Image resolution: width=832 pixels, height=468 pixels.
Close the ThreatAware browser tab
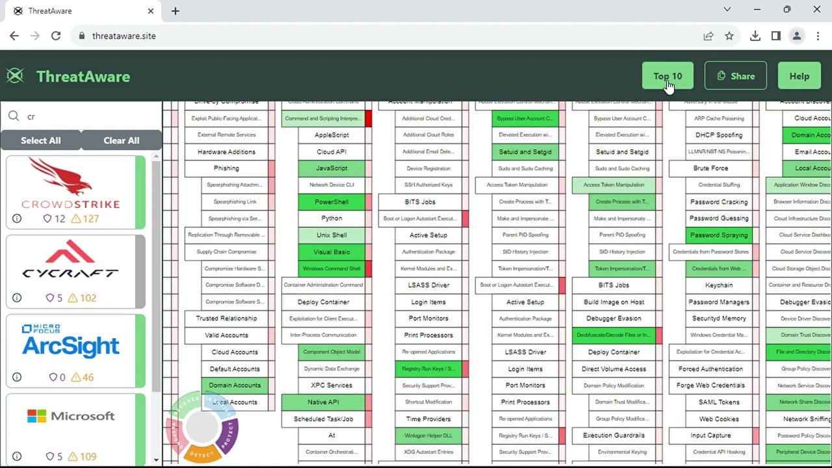tap(151, 10)
